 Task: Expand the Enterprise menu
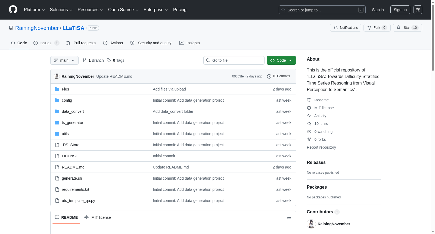[156, 10]
